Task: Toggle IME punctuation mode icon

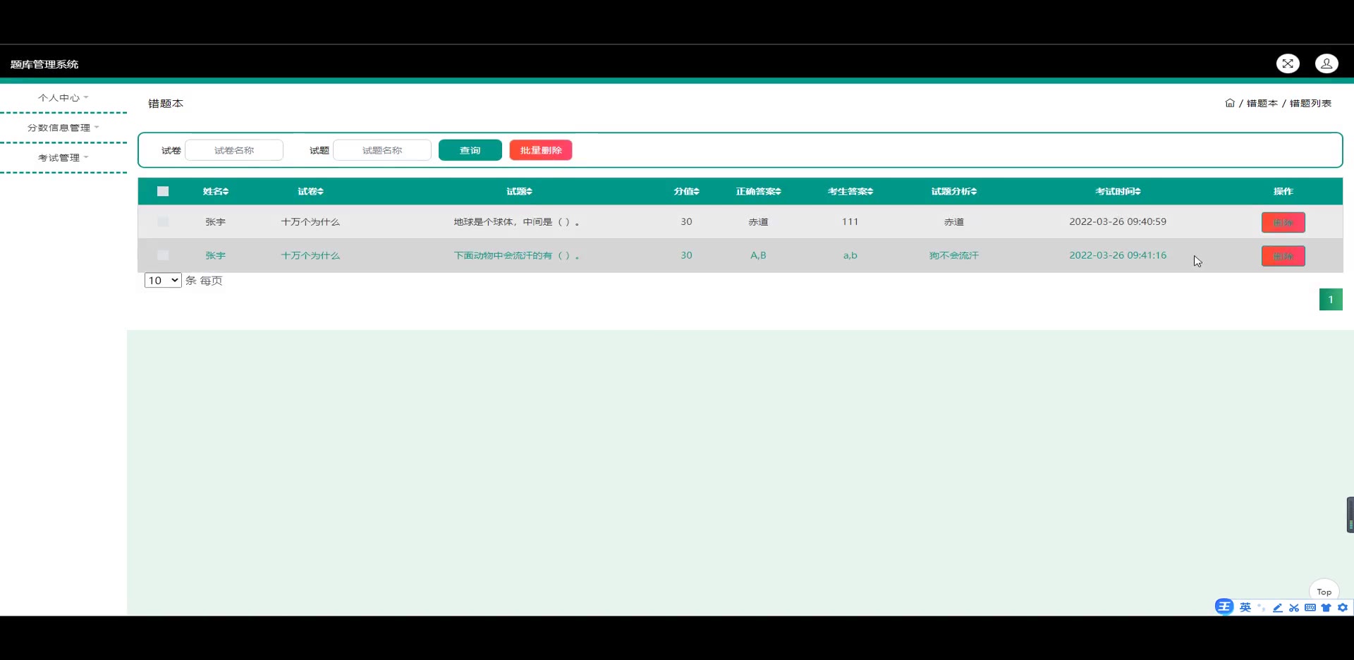Action: pos(1261,607)
